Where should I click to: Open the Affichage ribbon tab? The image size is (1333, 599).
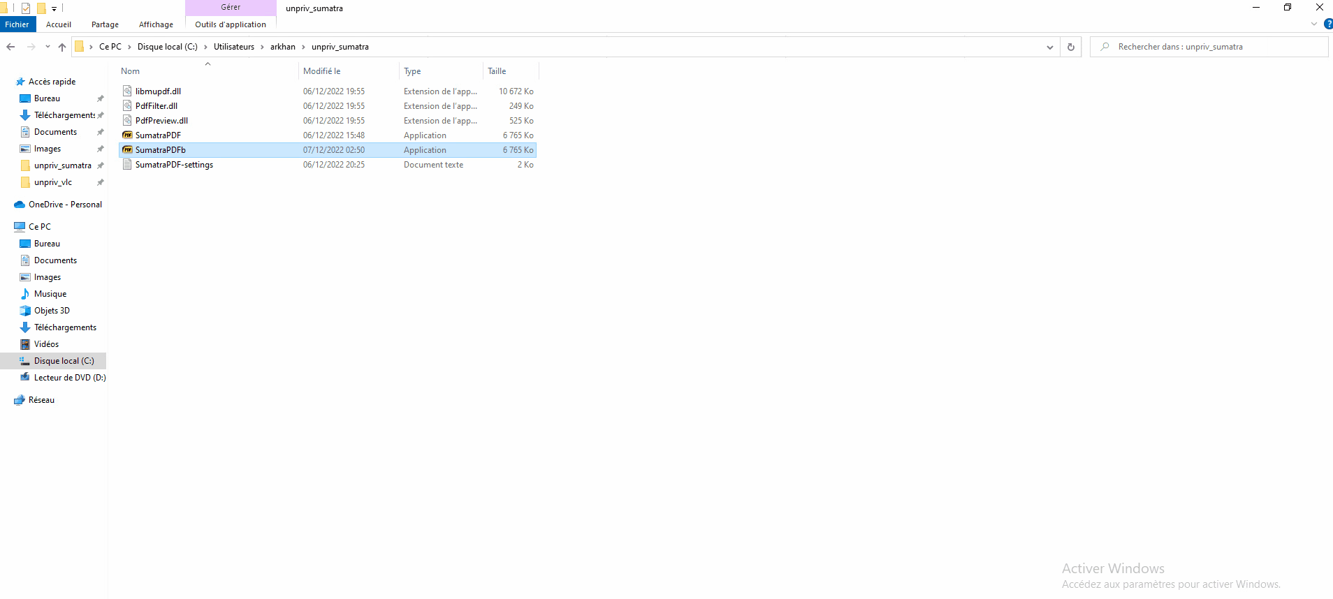[x=156, y=24]
